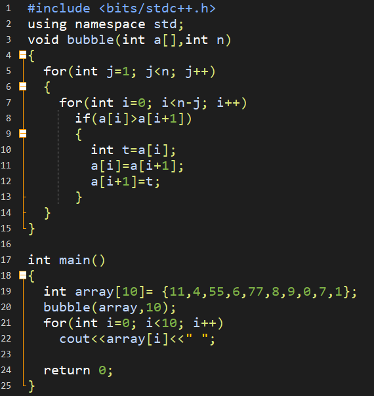Click the bubble(array,10) call
The image size is (374, 396).
[x=110, y=307]
